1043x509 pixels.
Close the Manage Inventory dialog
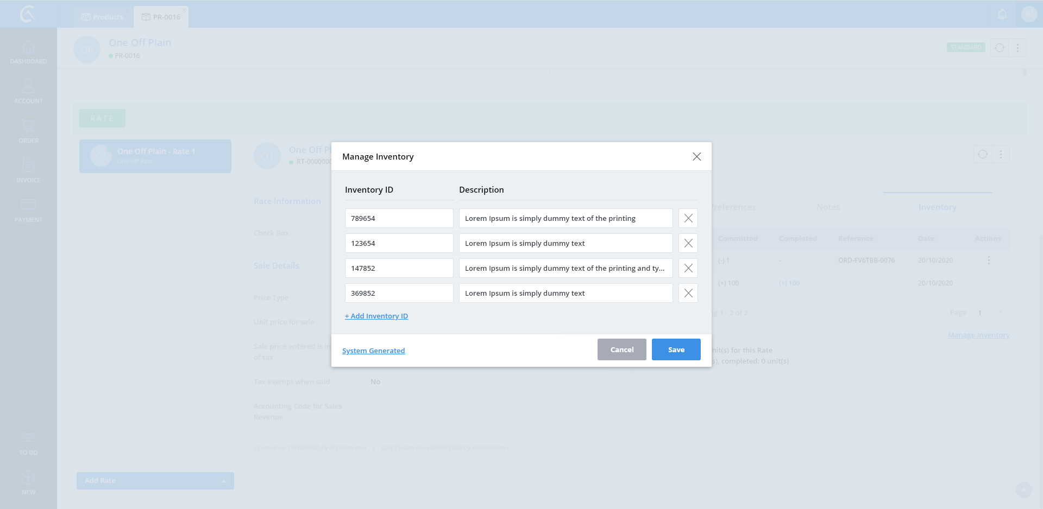(696, 157)
